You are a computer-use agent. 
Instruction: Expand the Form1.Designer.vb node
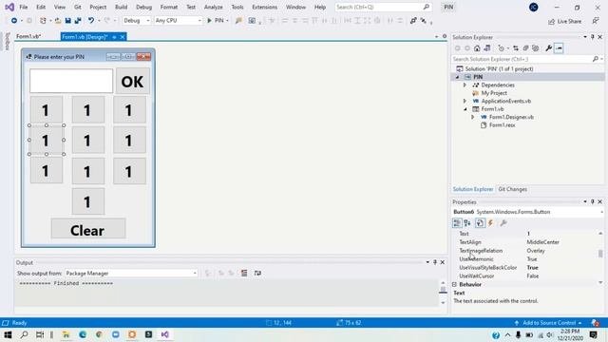point(473,117)
